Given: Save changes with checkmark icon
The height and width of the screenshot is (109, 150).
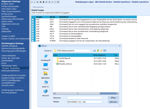Looking at the screenshot, I should 52,2.
